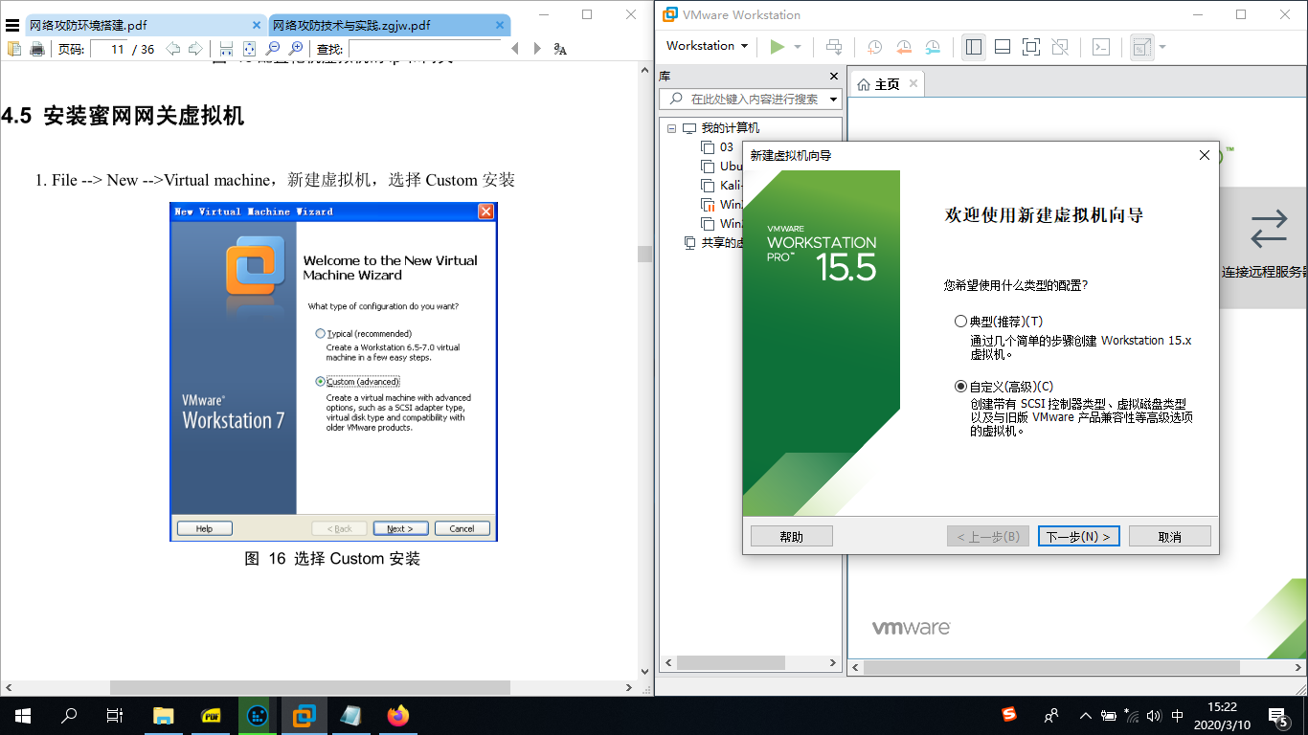Select 自定义(高级) configuration option
This screenshot has height=735, width=1308.
tap(1004, 387)
